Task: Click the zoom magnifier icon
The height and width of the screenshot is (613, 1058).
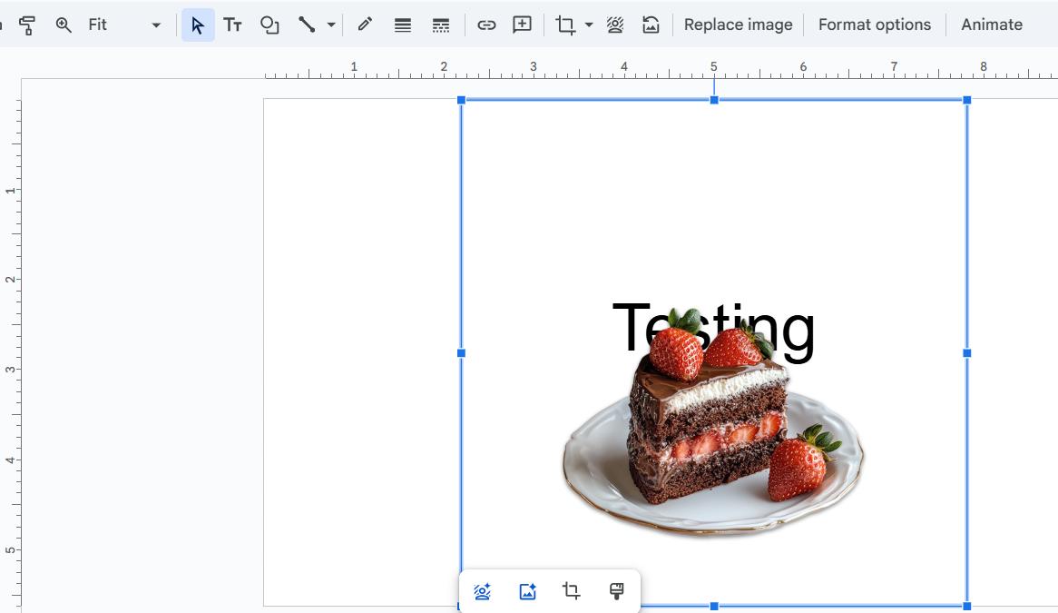Action: tap(64, 25)
